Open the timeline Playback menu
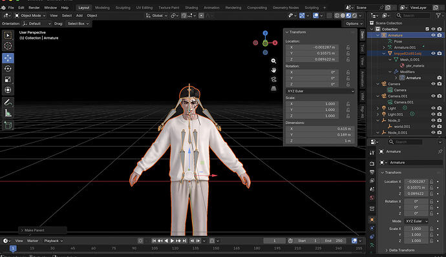446x257 pixels. pyautogui.click(x=53, y=241)
